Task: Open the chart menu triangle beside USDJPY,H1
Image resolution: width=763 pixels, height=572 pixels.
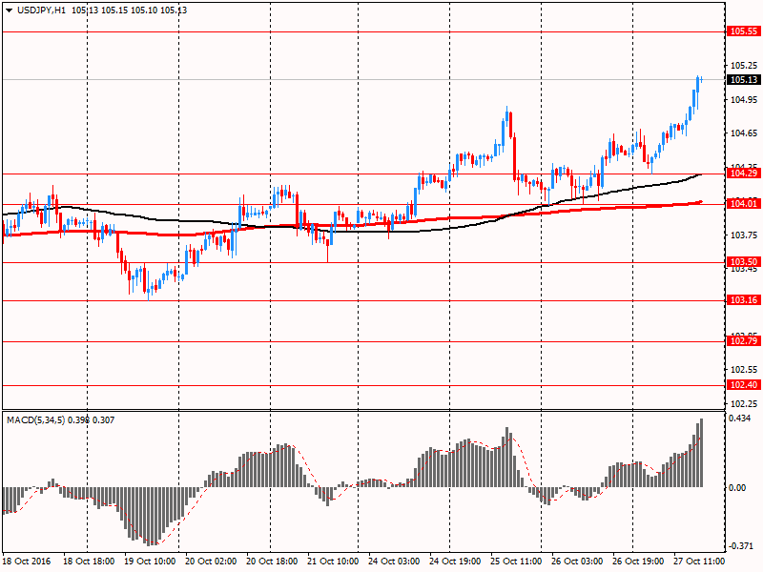Action: click(10, 10)
